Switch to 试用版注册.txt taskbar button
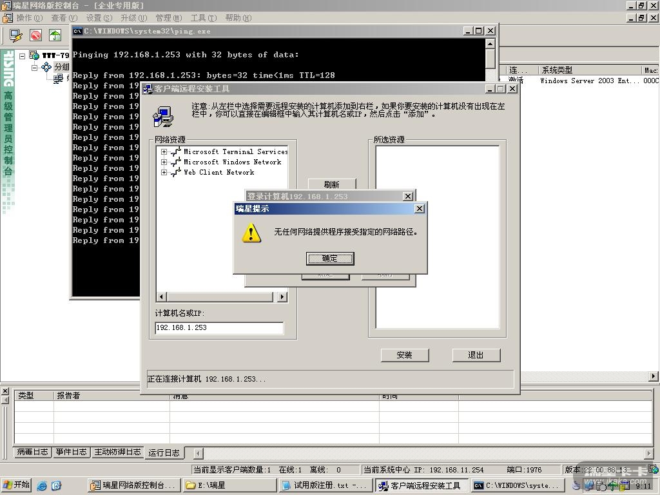The image size is (660, 495). [325, 485]
